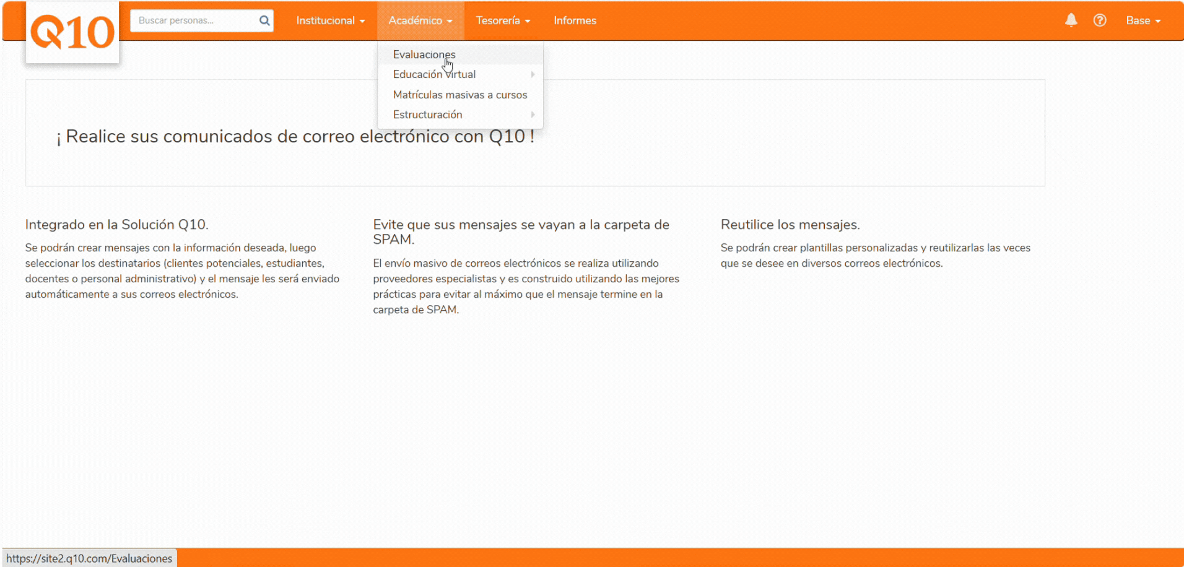Open the Informes menu item
This screenshot has height=567, width=1184.
point(575,20)
